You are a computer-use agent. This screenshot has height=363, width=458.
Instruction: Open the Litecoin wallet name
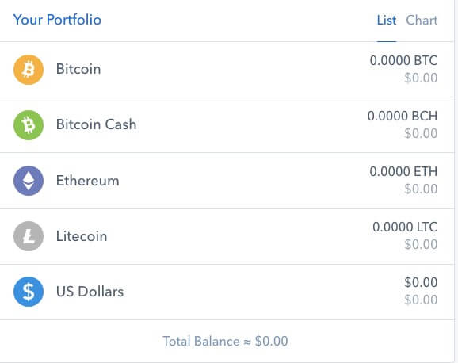point(82,236)
